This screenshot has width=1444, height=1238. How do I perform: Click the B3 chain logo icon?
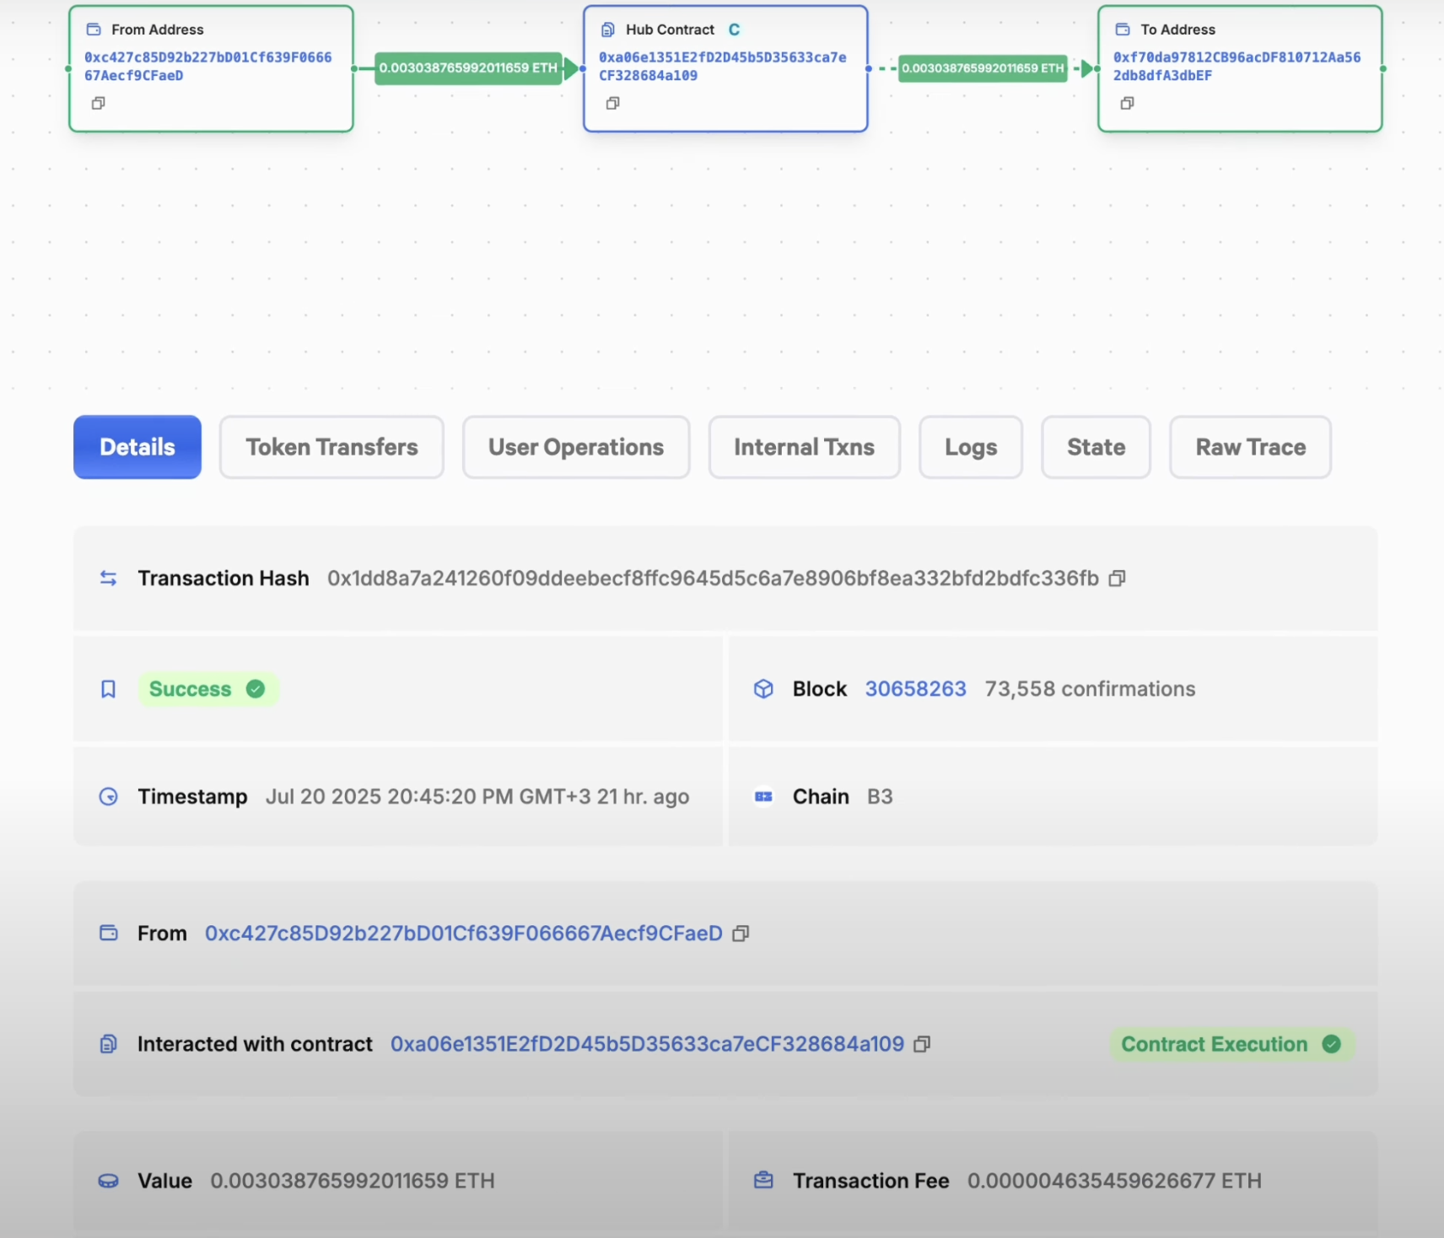click(x=763, y=797)
